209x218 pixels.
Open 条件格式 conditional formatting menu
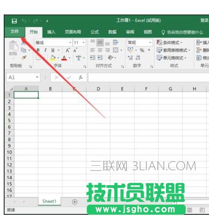(x=170, y=43)
